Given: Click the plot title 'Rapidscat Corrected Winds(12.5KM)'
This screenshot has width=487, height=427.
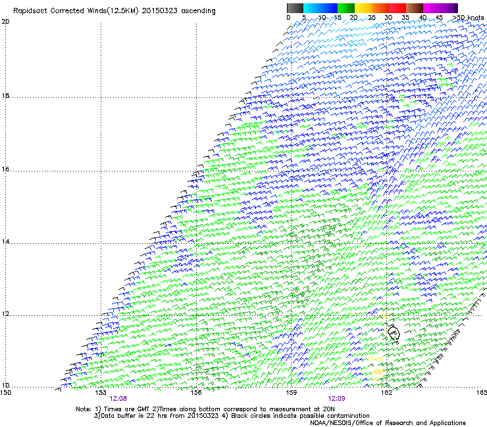Looking at the screenshot, I should pos(76,11).
